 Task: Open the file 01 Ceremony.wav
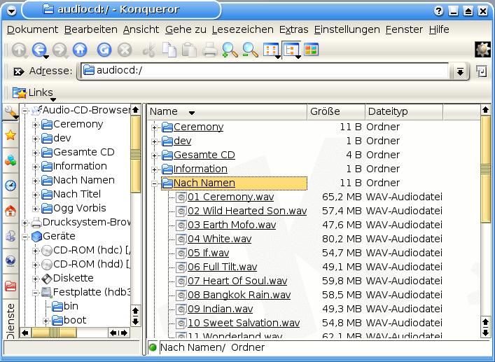pyautogui.click(x=230, y=197)
